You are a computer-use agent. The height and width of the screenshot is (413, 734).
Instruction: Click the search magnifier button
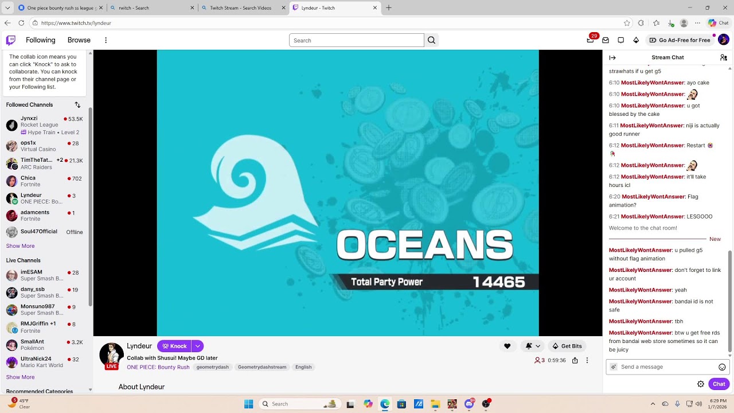(432, 40)
